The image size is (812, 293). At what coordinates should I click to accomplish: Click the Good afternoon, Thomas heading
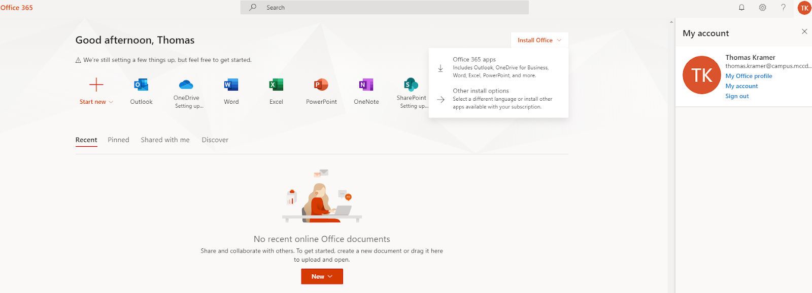tap(135, 40)
